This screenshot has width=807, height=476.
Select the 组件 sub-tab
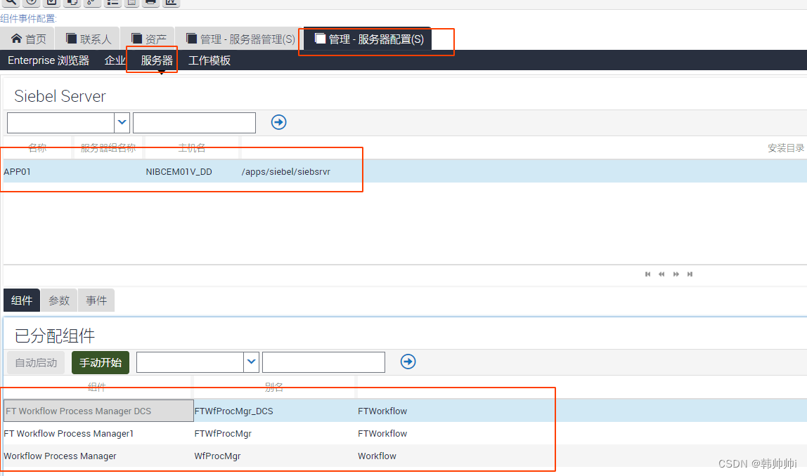coord(22,300)
